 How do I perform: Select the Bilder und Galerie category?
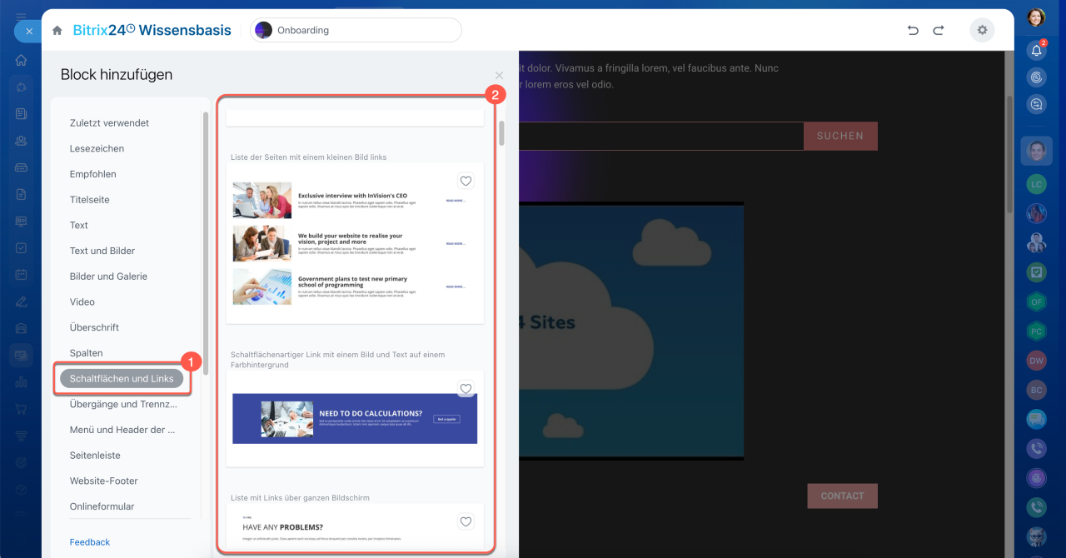pos(108,277)
